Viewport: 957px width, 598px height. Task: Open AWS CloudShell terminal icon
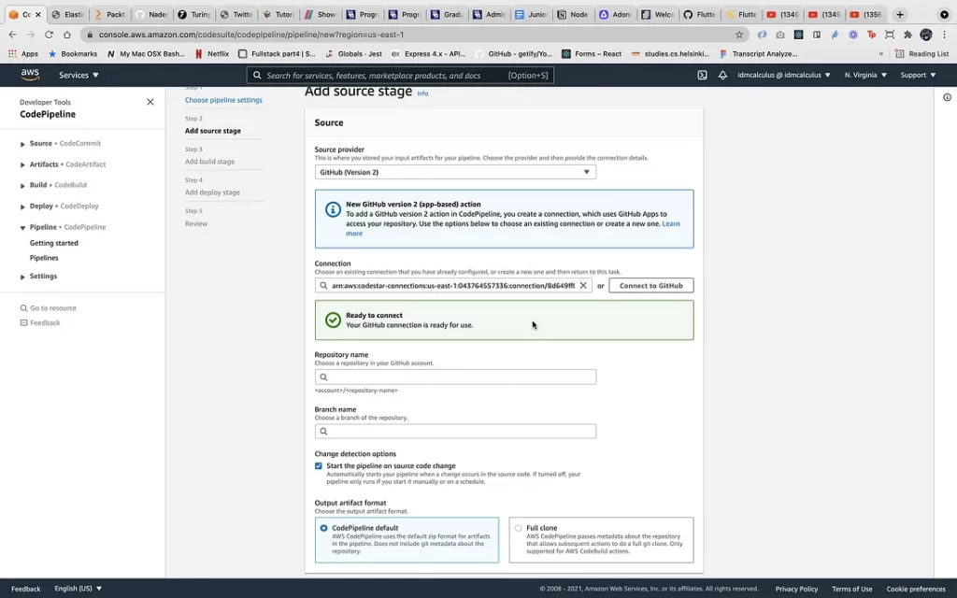click(702, 75)
